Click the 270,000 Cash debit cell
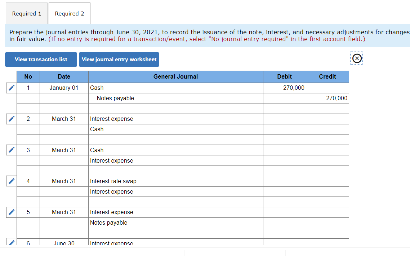Image resolution: width=410 pixels, height=256 pixels. point(285,88)
